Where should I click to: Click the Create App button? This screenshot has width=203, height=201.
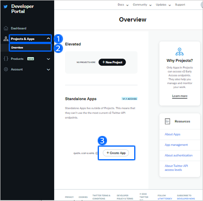[x=116, y=153]
